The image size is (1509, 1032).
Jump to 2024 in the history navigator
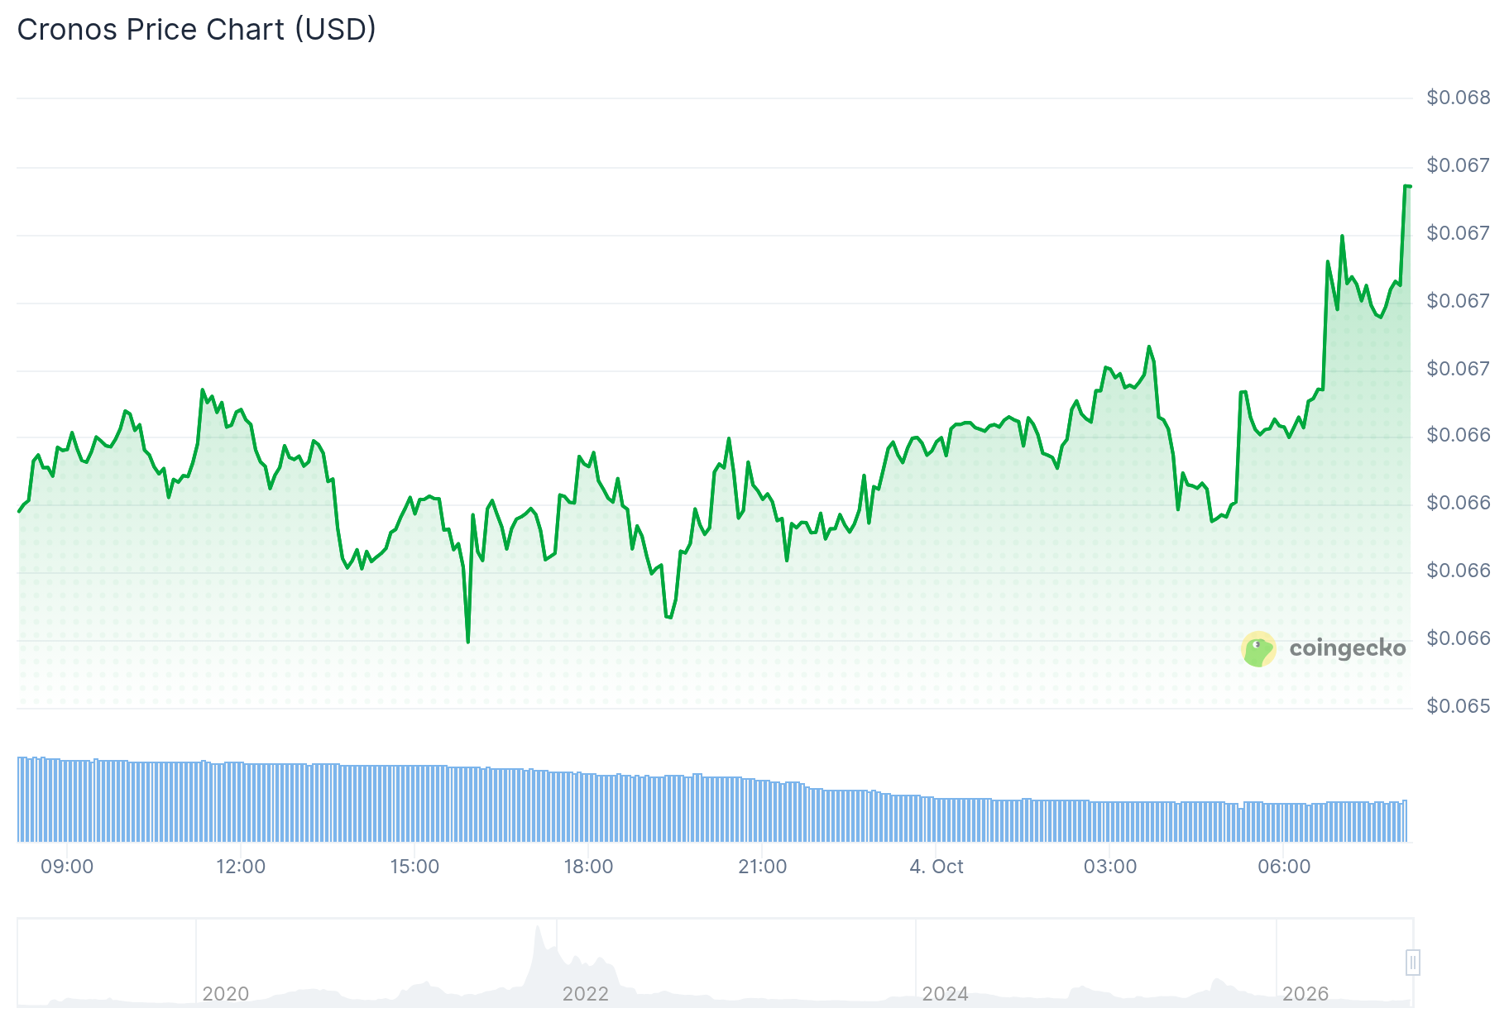coord(946,994)
